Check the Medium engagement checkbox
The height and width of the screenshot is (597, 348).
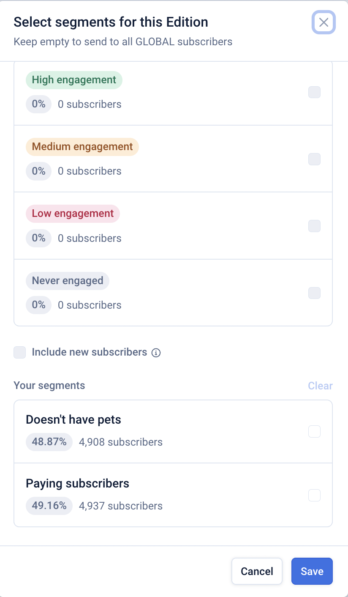pos(314,159)
